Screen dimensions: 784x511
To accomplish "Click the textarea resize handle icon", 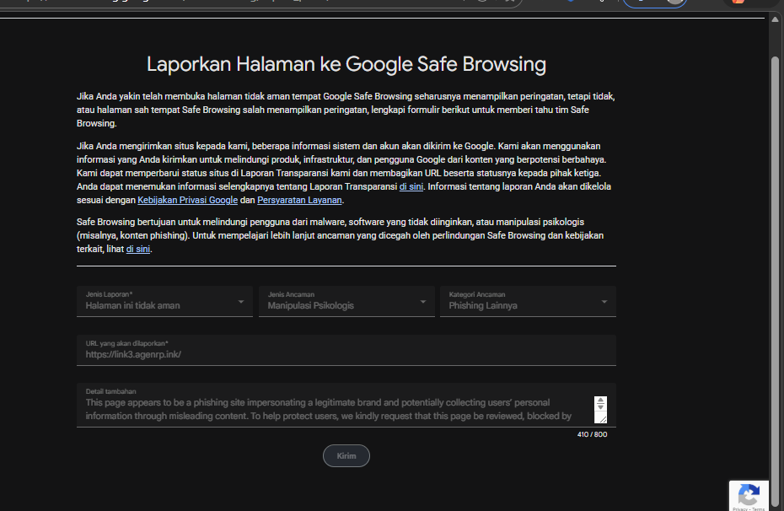I will pos(602,419).
